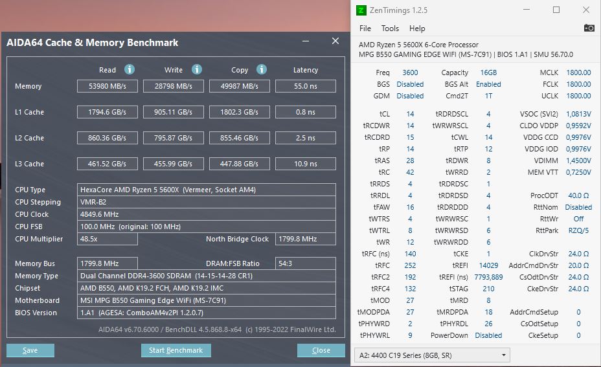Click the L3 Cache latency value 10.9 ns
601x367 pixels.
(306, 164)
